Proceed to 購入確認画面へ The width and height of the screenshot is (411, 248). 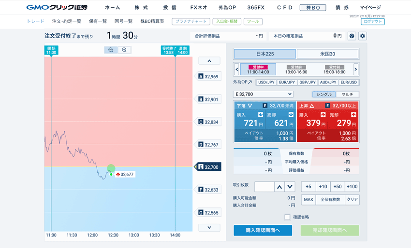click(263, 230)
